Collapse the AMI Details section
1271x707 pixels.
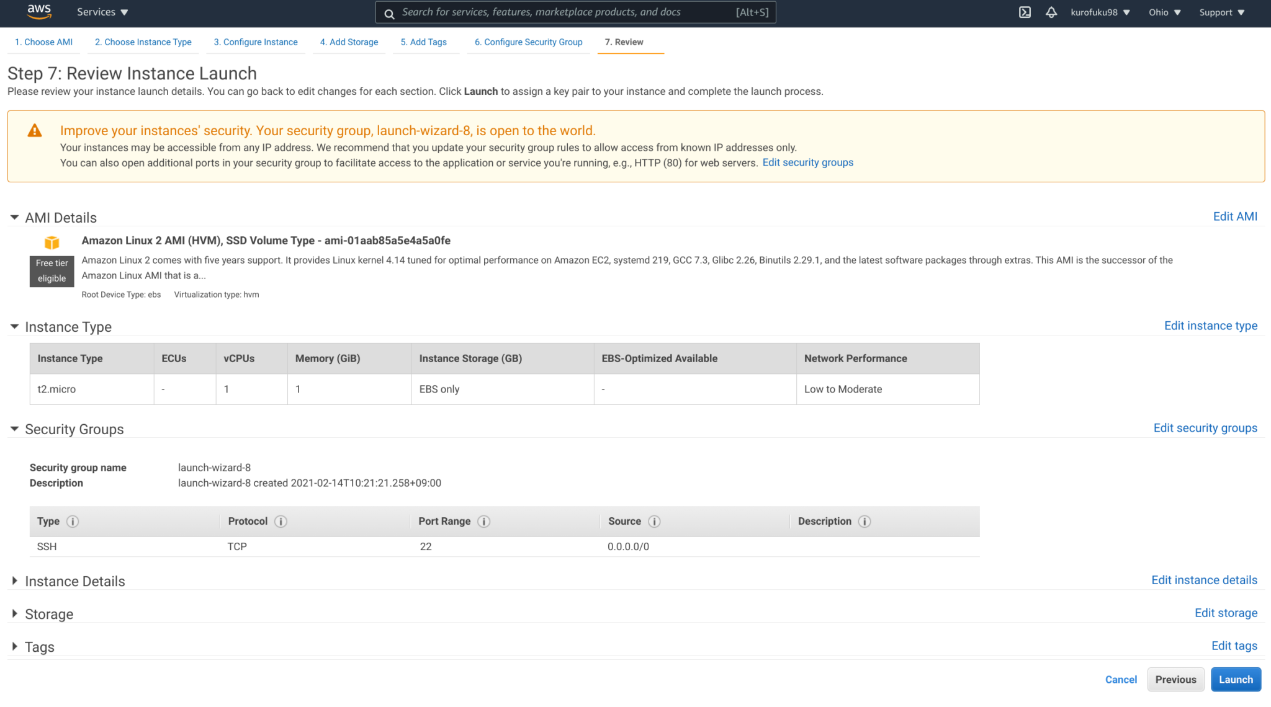click(14, 217)
